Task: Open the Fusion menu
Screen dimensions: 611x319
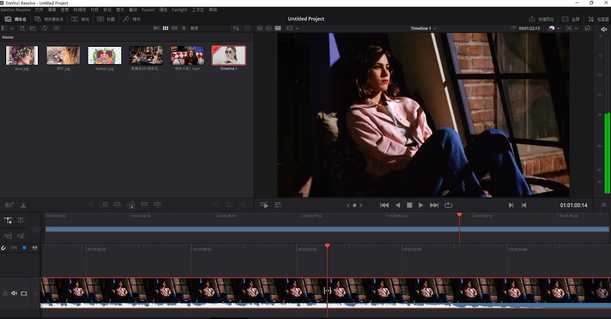Action: [148, 10]
